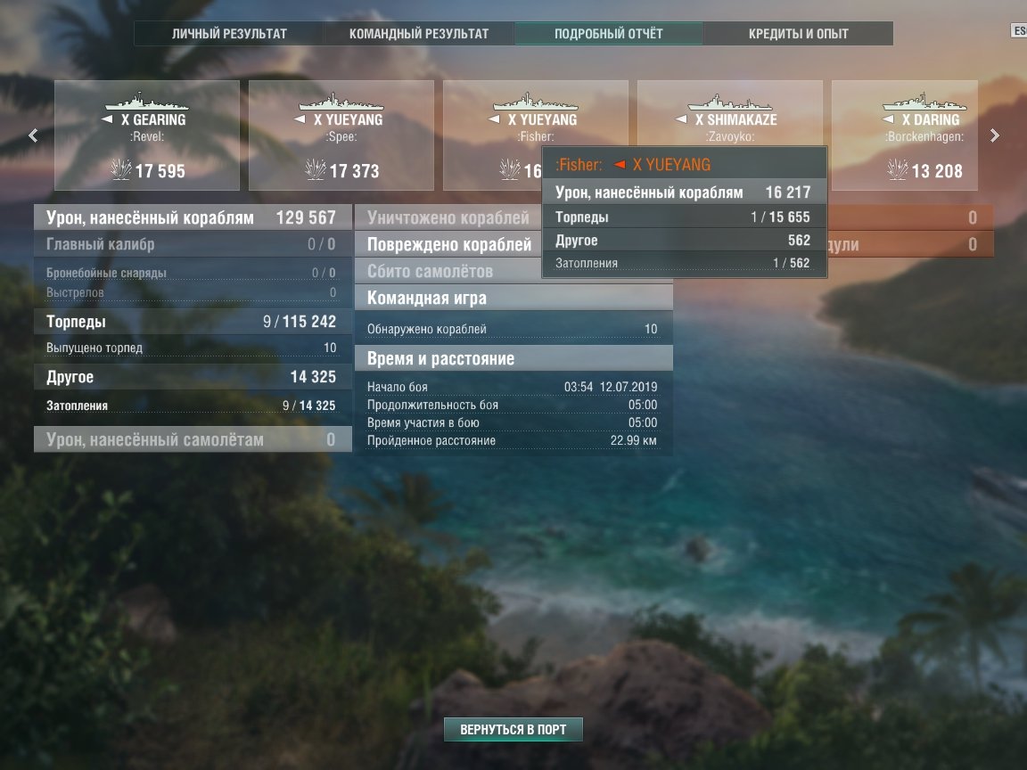Collapse the Время и расстояние section
This screenshot has width=1027, height=770.
click(513, 358)
